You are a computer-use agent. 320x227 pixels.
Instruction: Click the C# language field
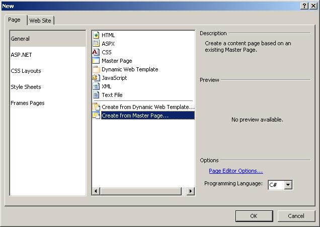click(276, 185)
